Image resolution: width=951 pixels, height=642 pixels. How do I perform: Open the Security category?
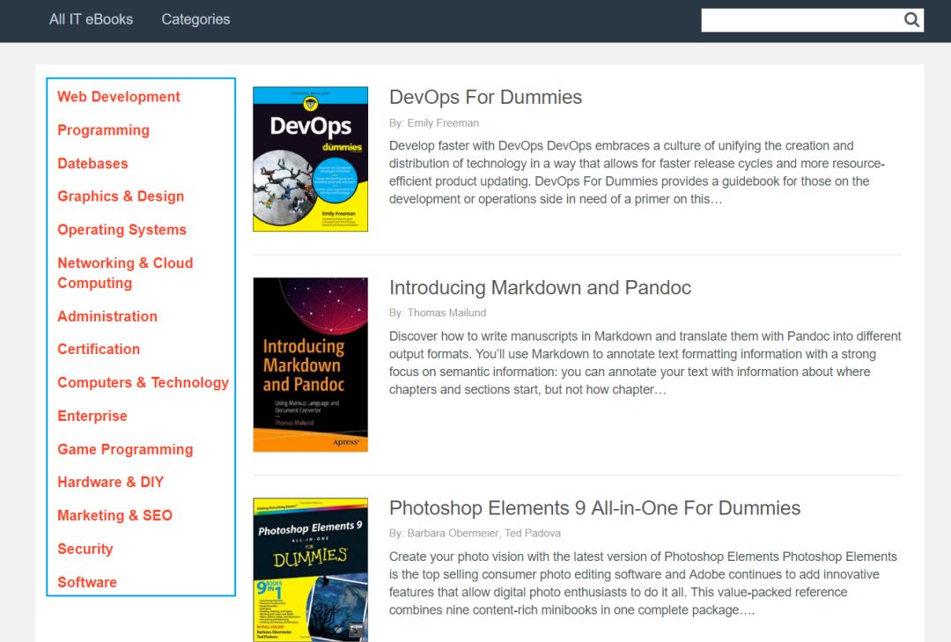[x=85, y=549]
